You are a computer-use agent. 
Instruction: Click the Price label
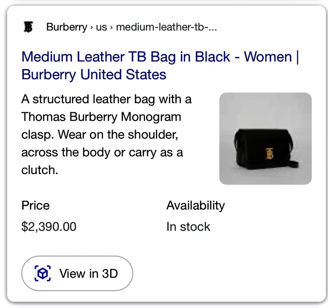coord(35,205)
